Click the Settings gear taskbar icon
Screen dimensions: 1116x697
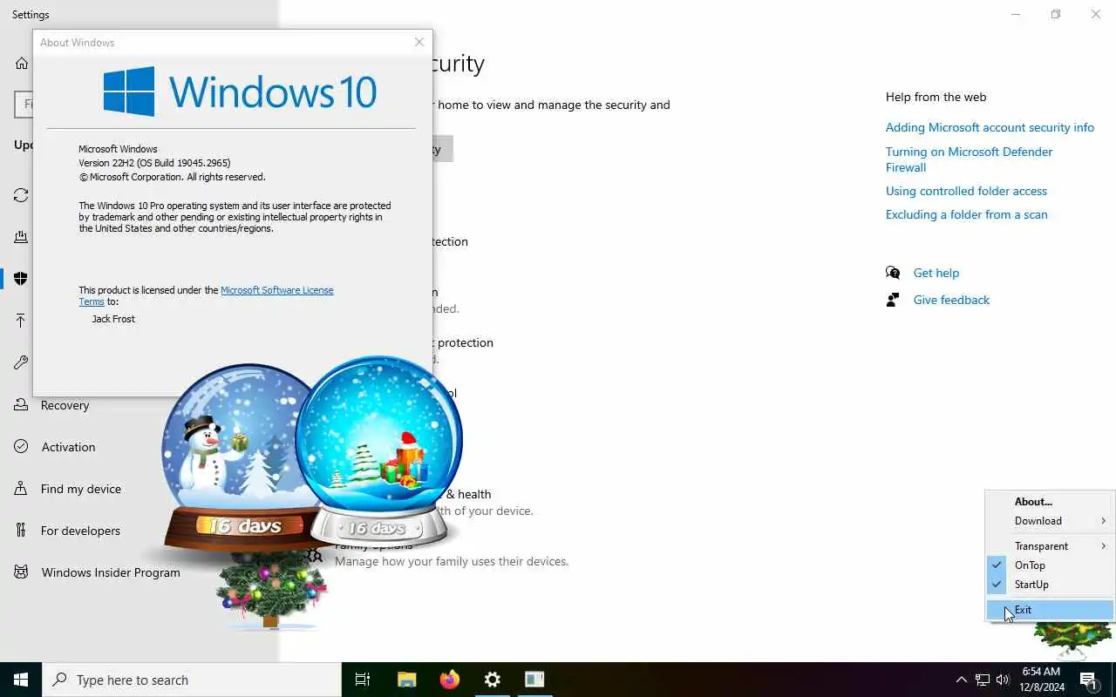(x=493, y=680)
